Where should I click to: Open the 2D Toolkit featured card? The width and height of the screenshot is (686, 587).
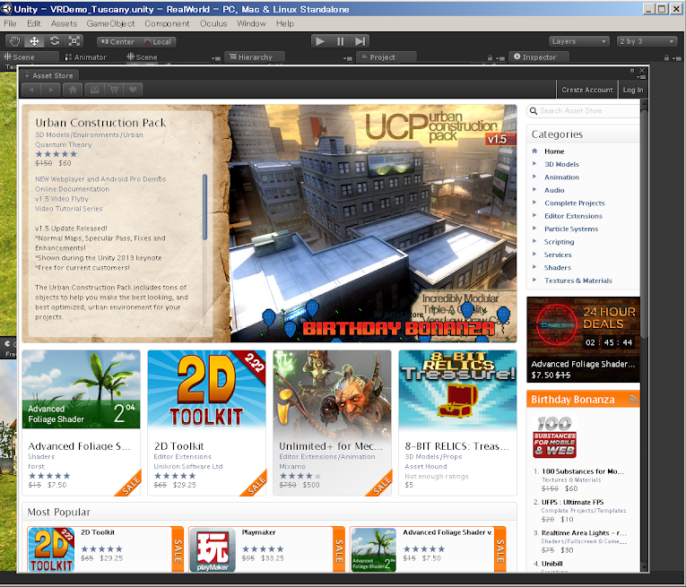(x=206, y=423)
